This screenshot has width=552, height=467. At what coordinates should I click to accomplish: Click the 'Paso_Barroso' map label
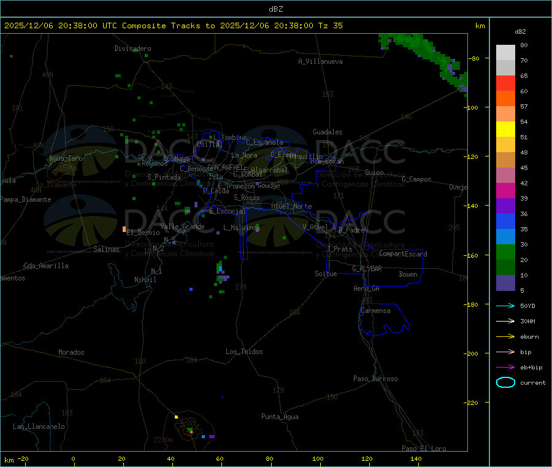(375, 379)
